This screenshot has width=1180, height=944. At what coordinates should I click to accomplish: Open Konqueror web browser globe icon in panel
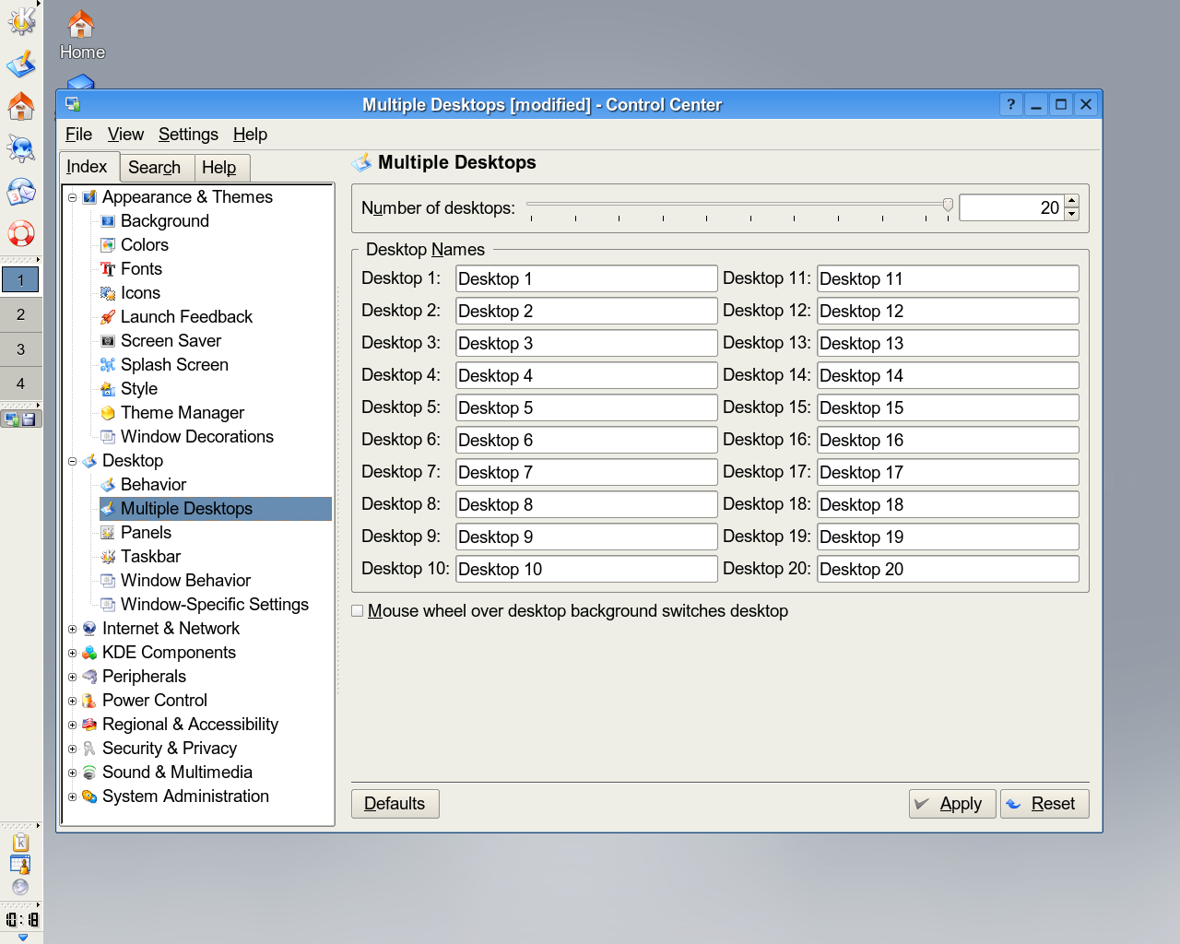(x=21, y=148)
